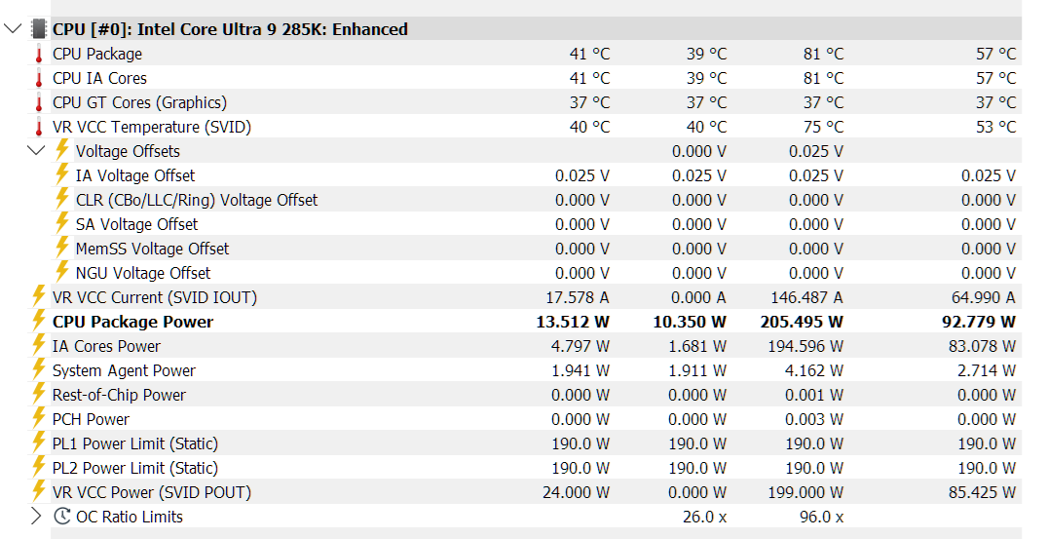Select VR VCC Power (SVID POUT) label
The image size is (1048, 539).
pyautogui.click(x=152, y=493)
